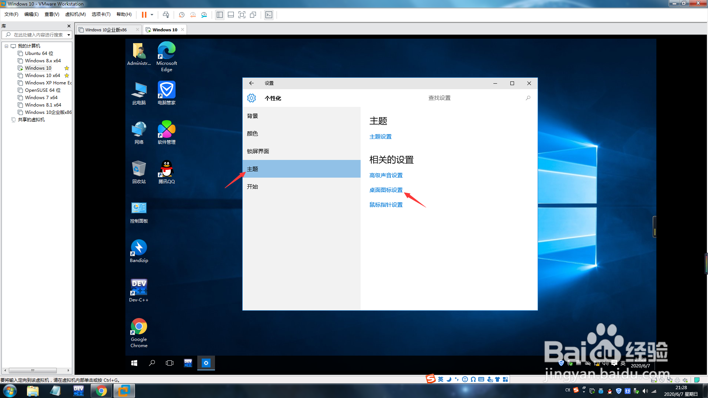Screen dimensions: 708x398
Task: Click the 桌面图标设置 link
Action: point(386,190)
